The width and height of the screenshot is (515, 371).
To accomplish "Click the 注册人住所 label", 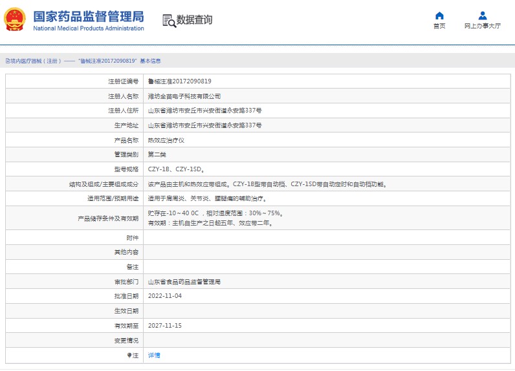I will pos(124,111).
